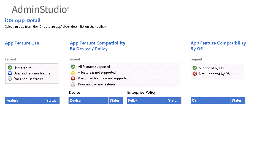
Task: Sort by the OS column header
Action: (x=210, y=101)
